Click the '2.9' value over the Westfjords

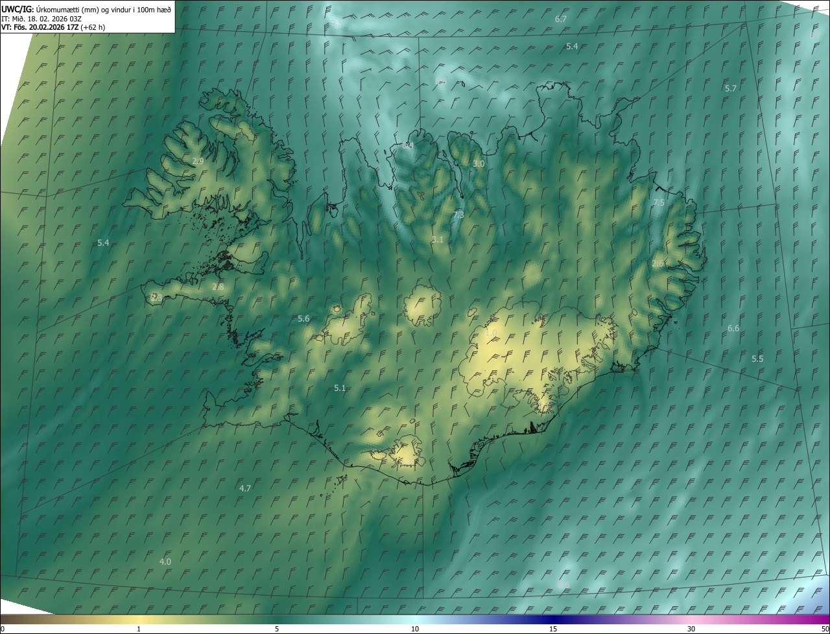(x=198, y=161)
